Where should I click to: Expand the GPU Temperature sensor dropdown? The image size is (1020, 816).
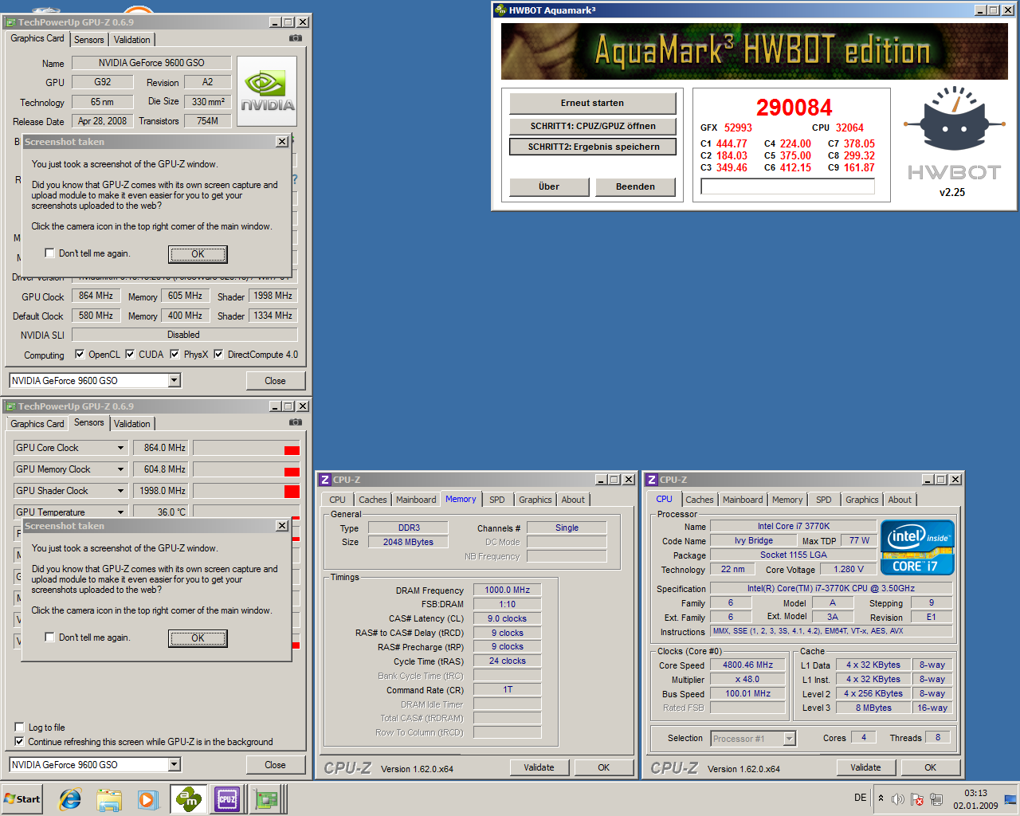(121, 512)
